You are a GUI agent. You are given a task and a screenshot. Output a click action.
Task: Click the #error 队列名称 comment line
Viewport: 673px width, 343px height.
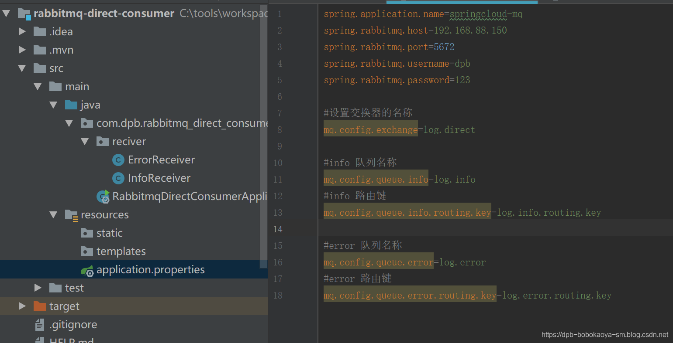(363, 245)
